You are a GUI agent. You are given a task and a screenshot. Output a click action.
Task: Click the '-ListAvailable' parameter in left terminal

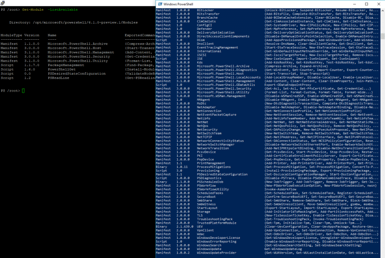click(63, 9)
